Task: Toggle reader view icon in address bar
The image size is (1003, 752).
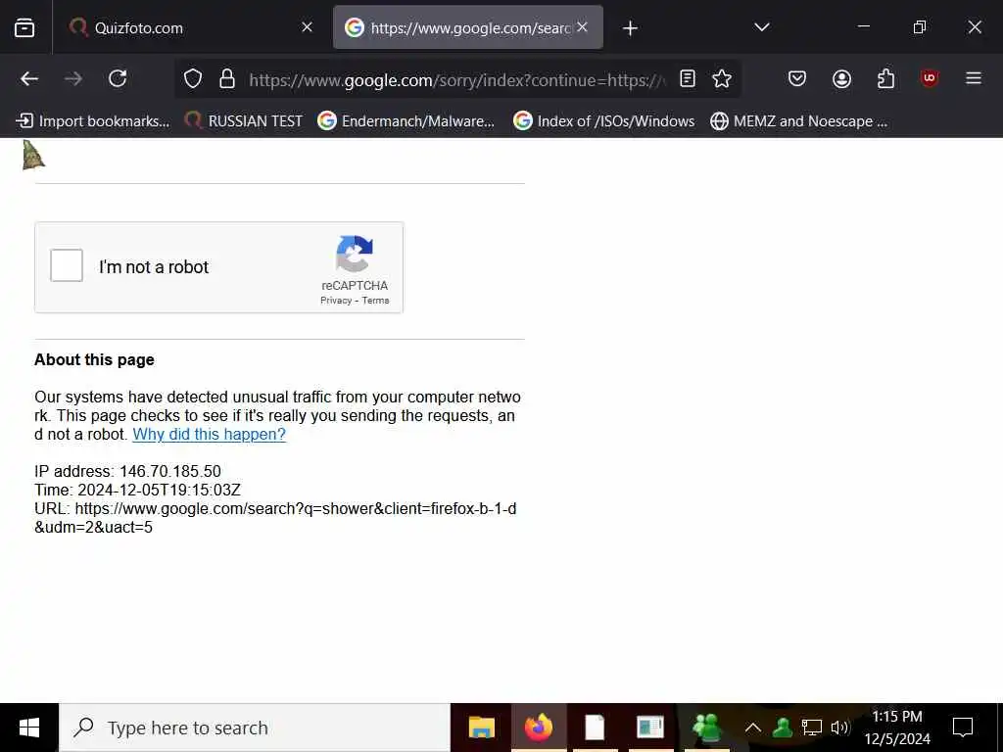Action: (x=688, y=78)
